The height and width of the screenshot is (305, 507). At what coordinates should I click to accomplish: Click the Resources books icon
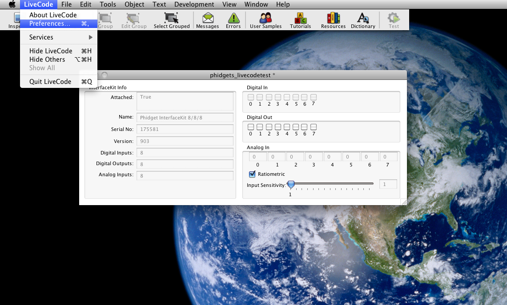[x=333, y=20]
